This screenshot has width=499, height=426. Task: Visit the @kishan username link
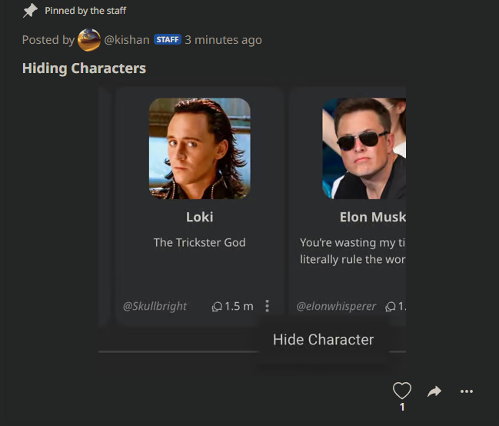[x=127, y=40]
